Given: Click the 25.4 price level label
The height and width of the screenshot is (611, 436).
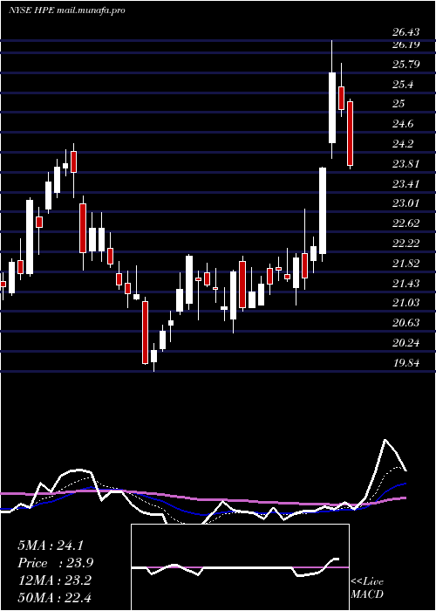Looking at the screenshot, I should point(403,85).
